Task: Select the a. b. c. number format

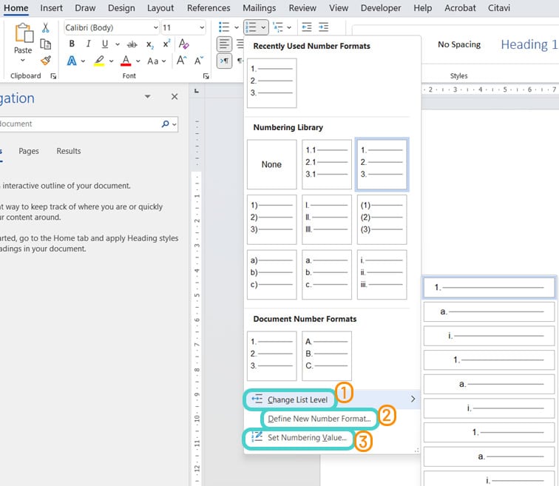Action: tap(327, 274)
